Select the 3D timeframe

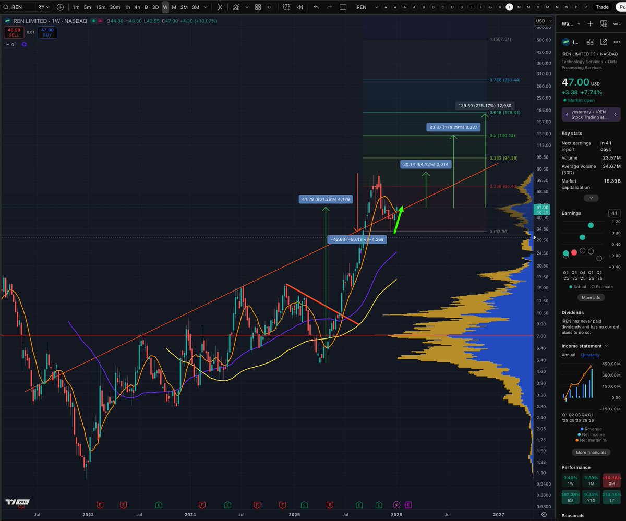point(155,7)
